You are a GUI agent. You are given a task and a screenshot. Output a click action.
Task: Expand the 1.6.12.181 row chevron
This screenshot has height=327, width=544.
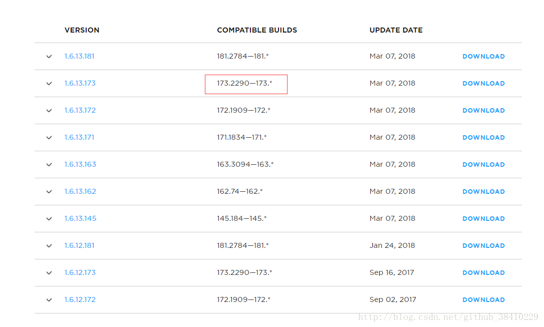point(49,246)
